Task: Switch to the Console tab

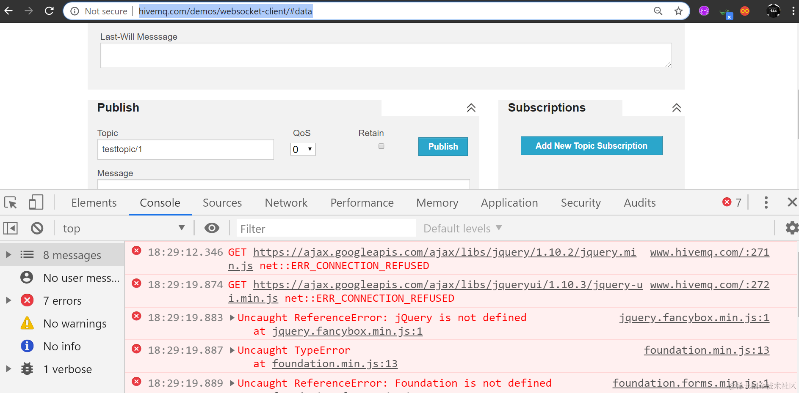Action: [160, 203]
